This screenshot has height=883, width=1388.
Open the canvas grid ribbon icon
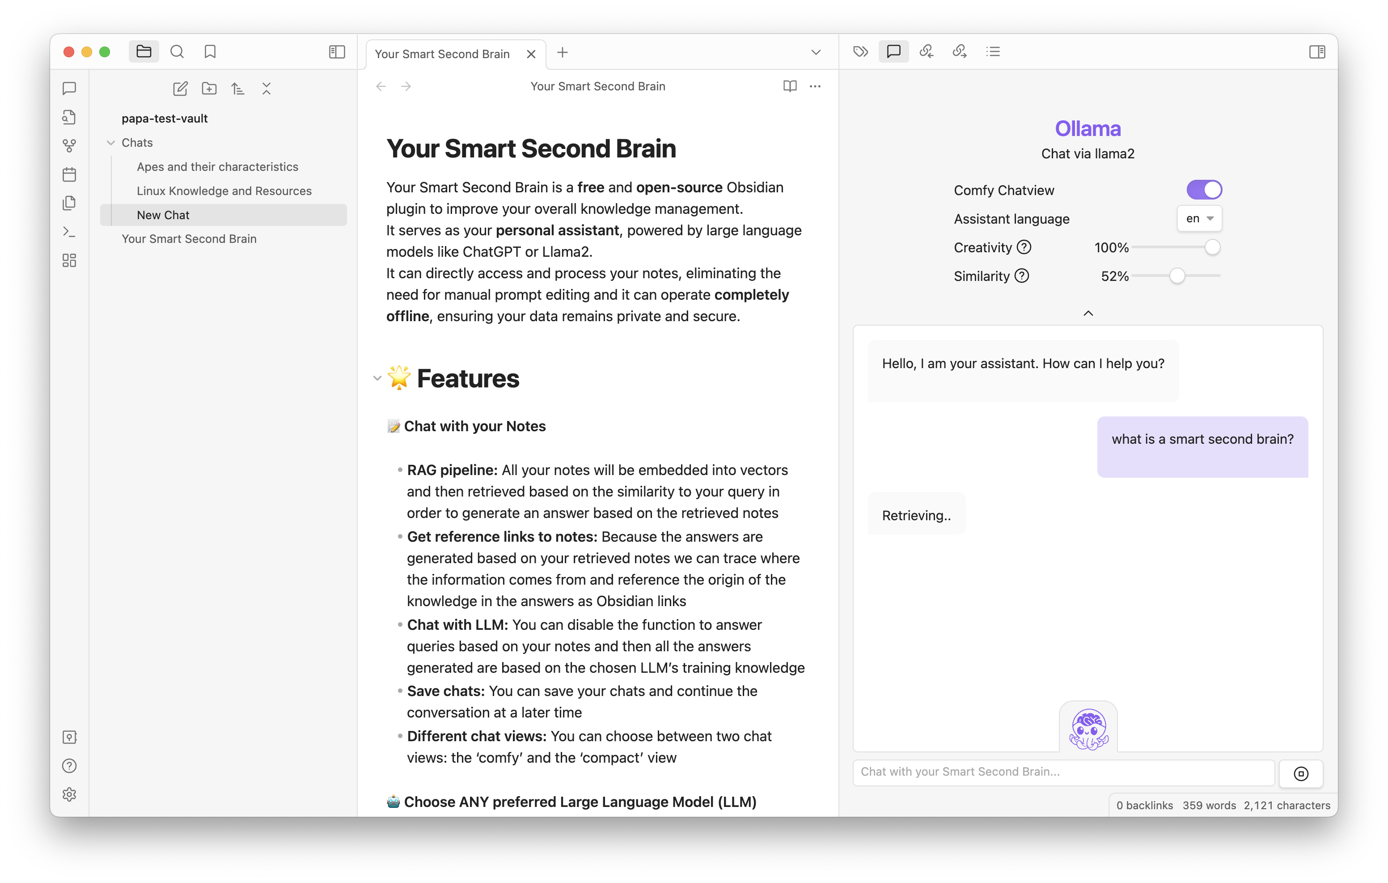click(69, 260)
